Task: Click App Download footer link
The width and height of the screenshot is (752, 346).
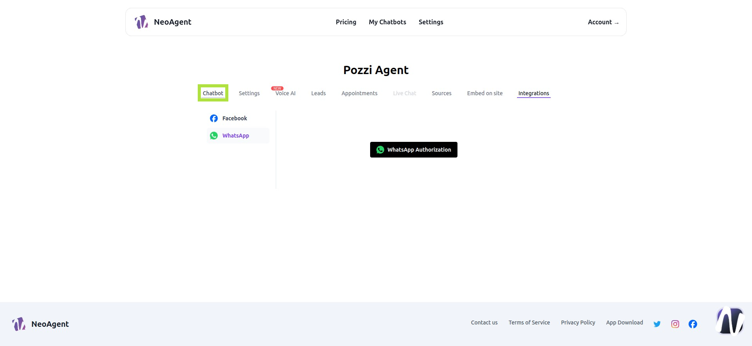Action: tap(625, 322)
